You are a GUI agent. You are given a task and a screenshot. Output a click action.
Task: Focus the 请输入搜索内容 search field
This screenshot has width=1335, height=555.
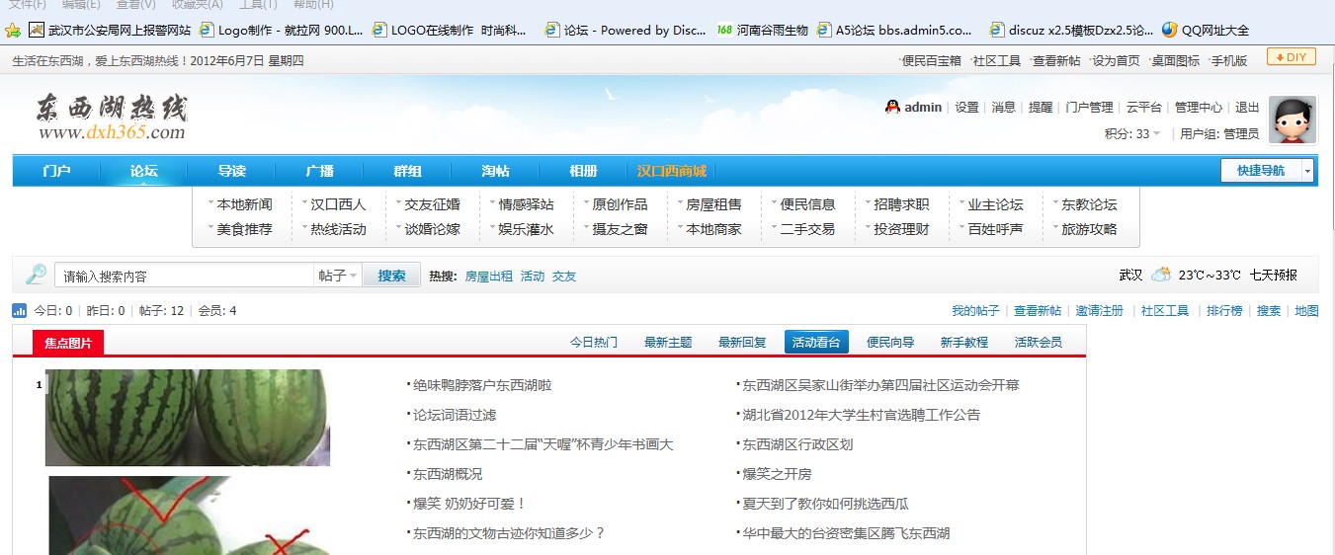[185, 276]
